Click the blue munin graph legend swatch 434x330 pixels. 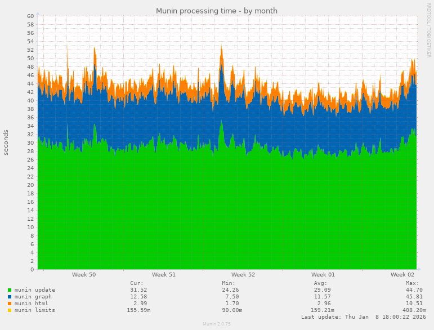(x=10, y=297)
